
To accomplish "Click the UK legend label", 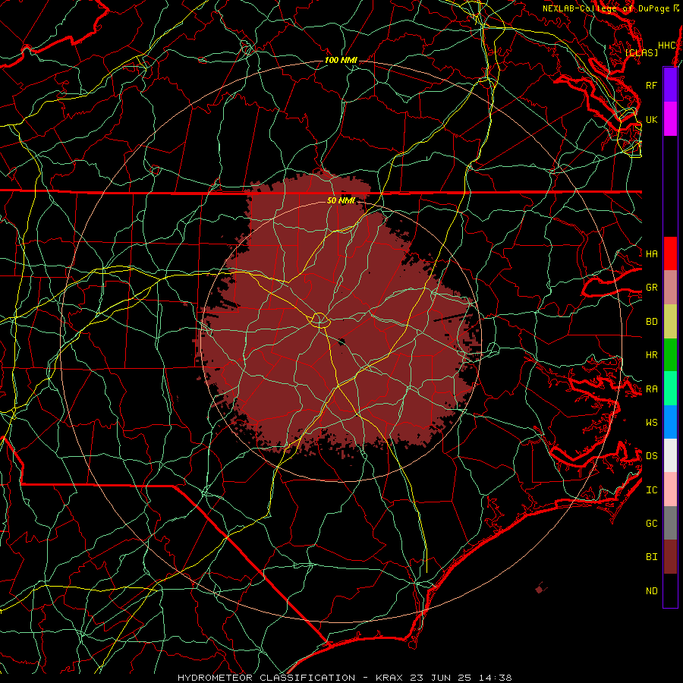I will pyautogui.click(x=652, y=119).
